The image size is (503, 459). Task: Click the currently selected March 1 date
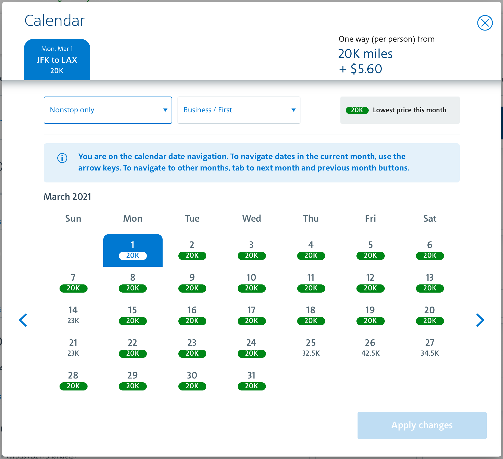(x=133, y=250)
